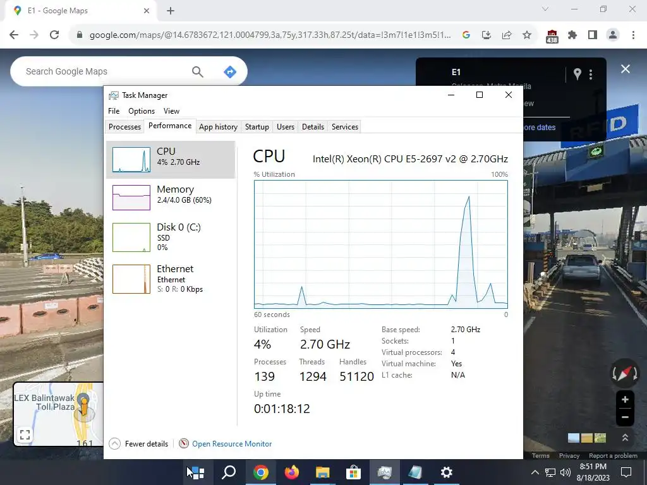Click the Chrome address bar URL
This screenshot has height=485, width=647.
coord(270,35)
